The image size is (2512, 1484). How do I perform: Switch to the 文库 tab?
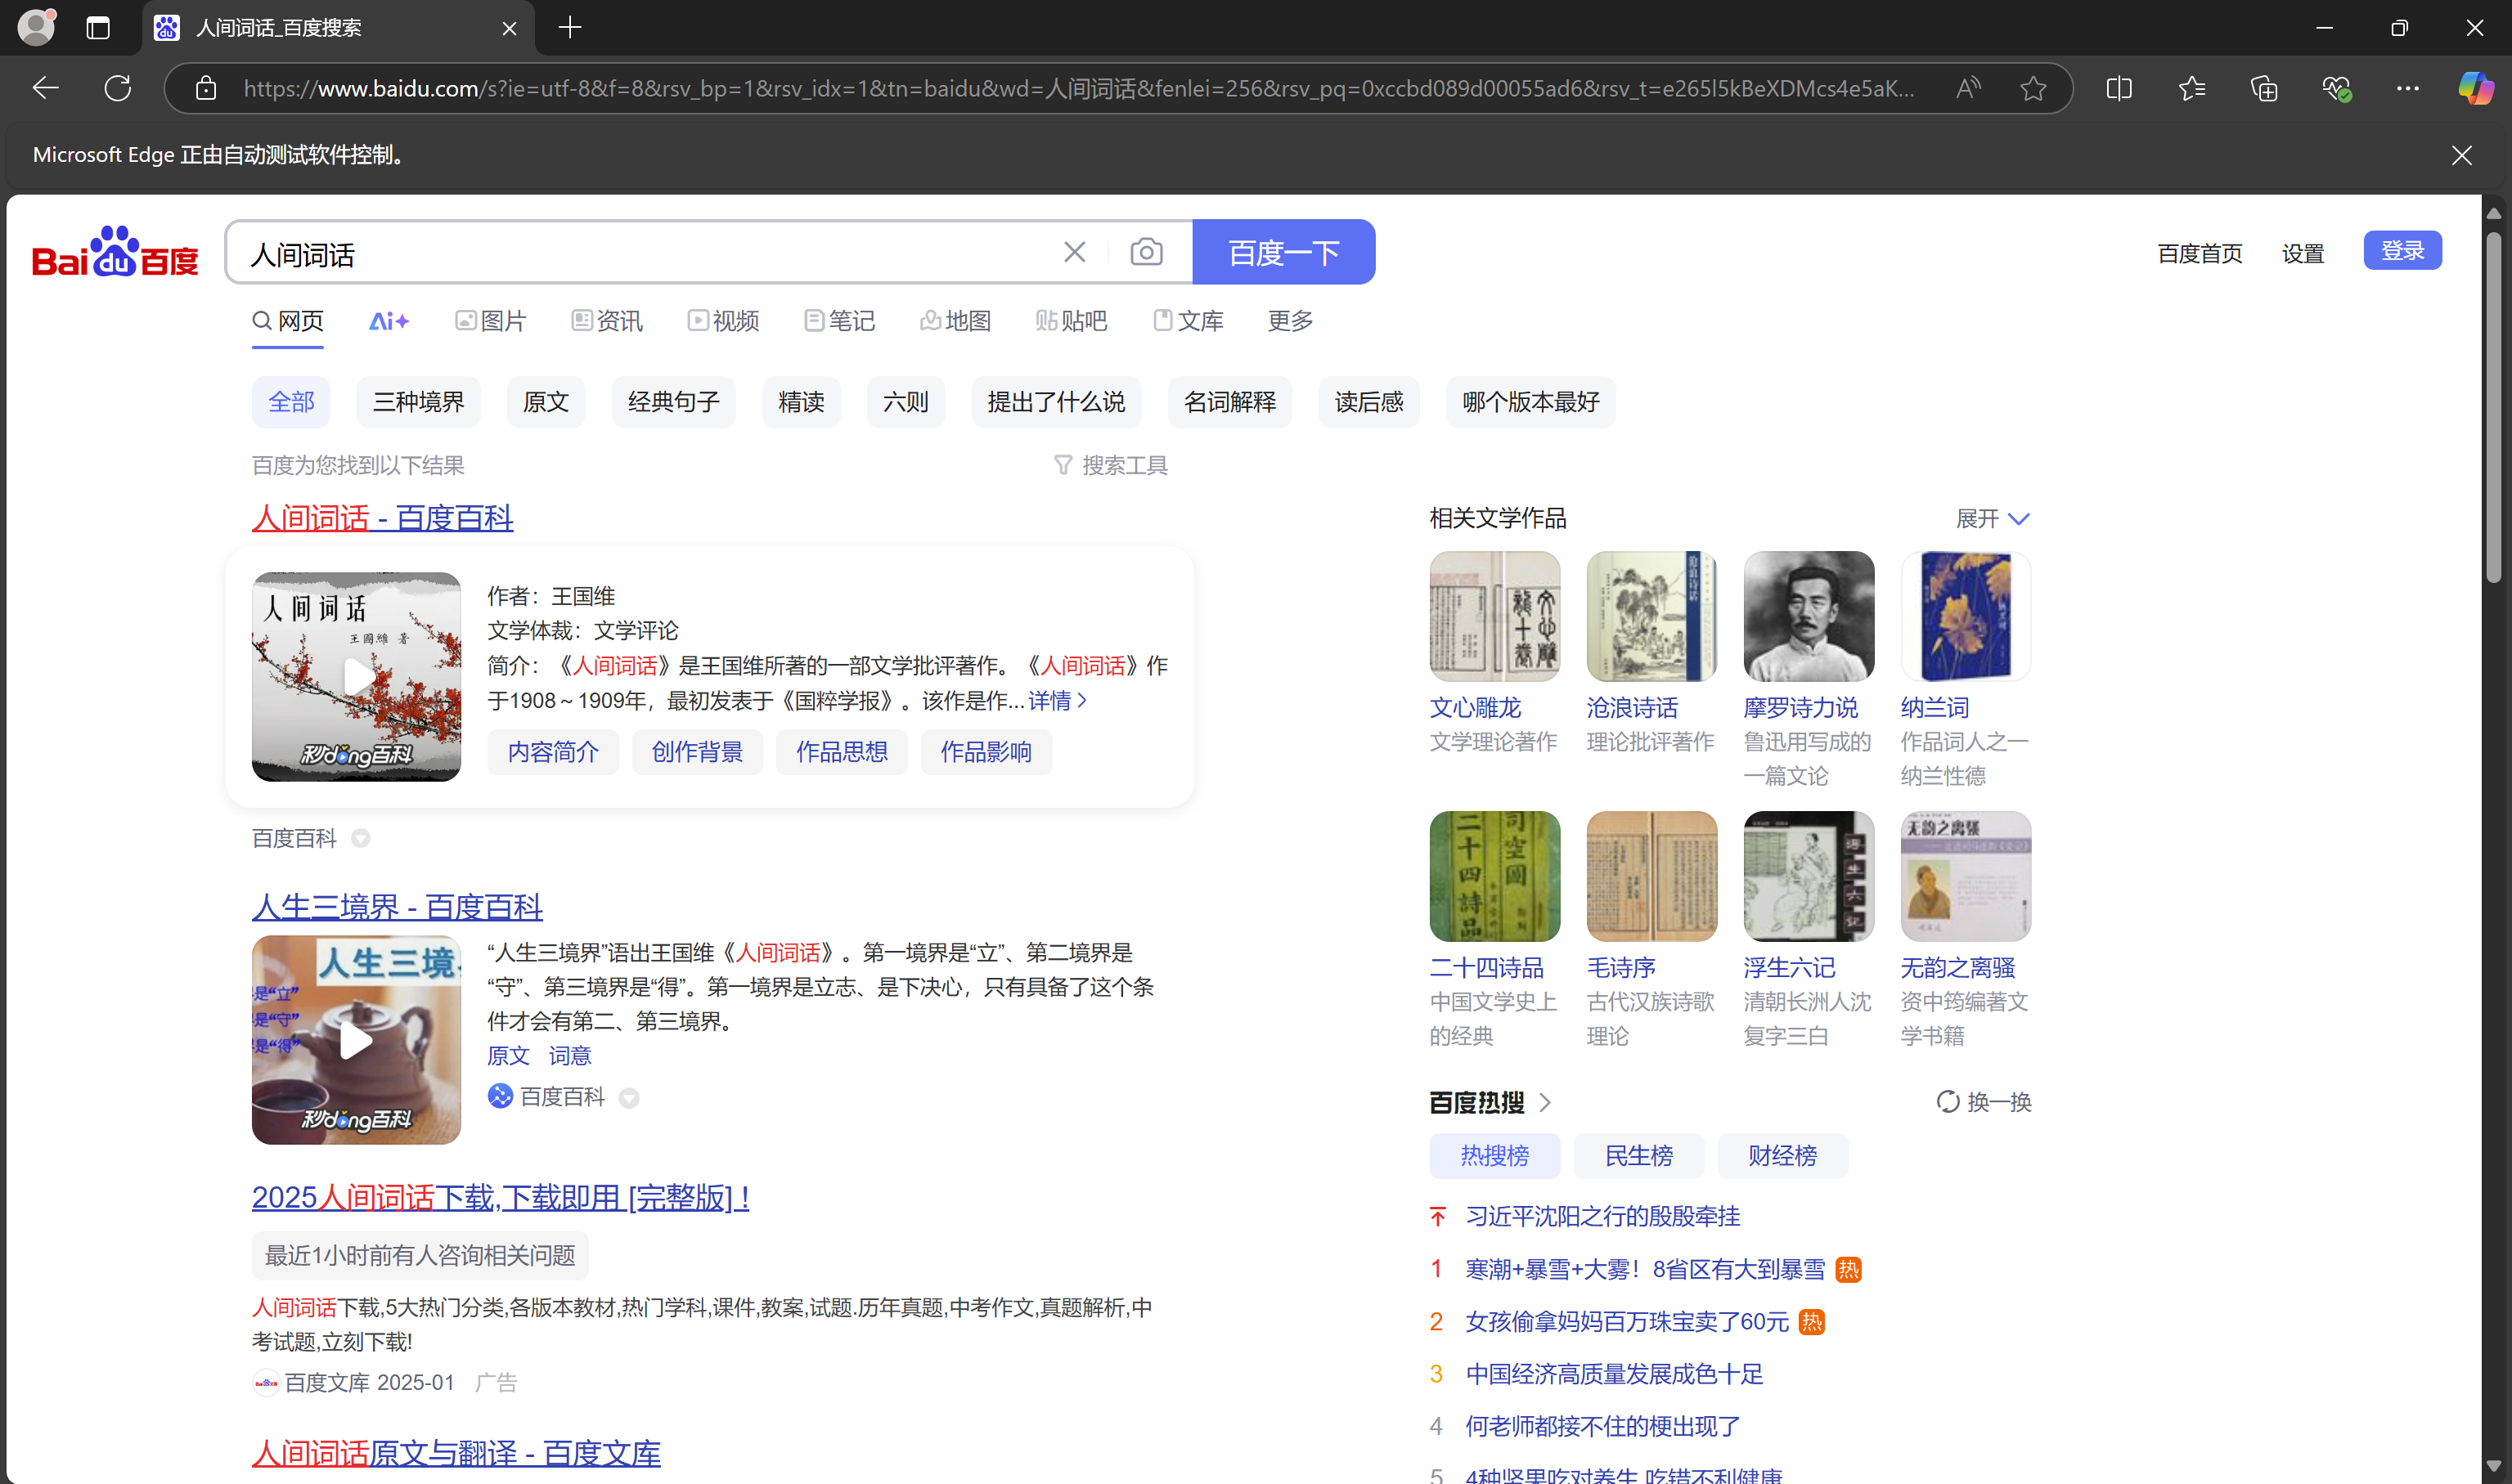[x=1188, y=321]
